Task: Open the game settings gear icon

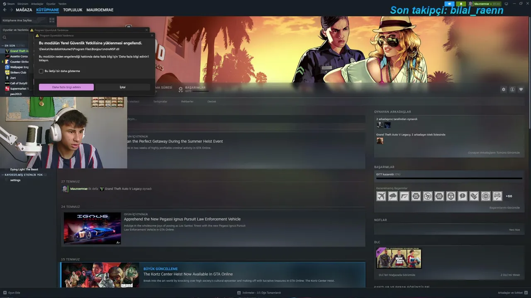Action: [504, 89]
